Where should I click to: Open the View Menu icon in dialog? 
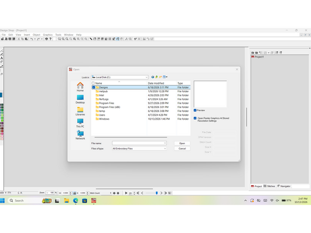tap(165, 77)
